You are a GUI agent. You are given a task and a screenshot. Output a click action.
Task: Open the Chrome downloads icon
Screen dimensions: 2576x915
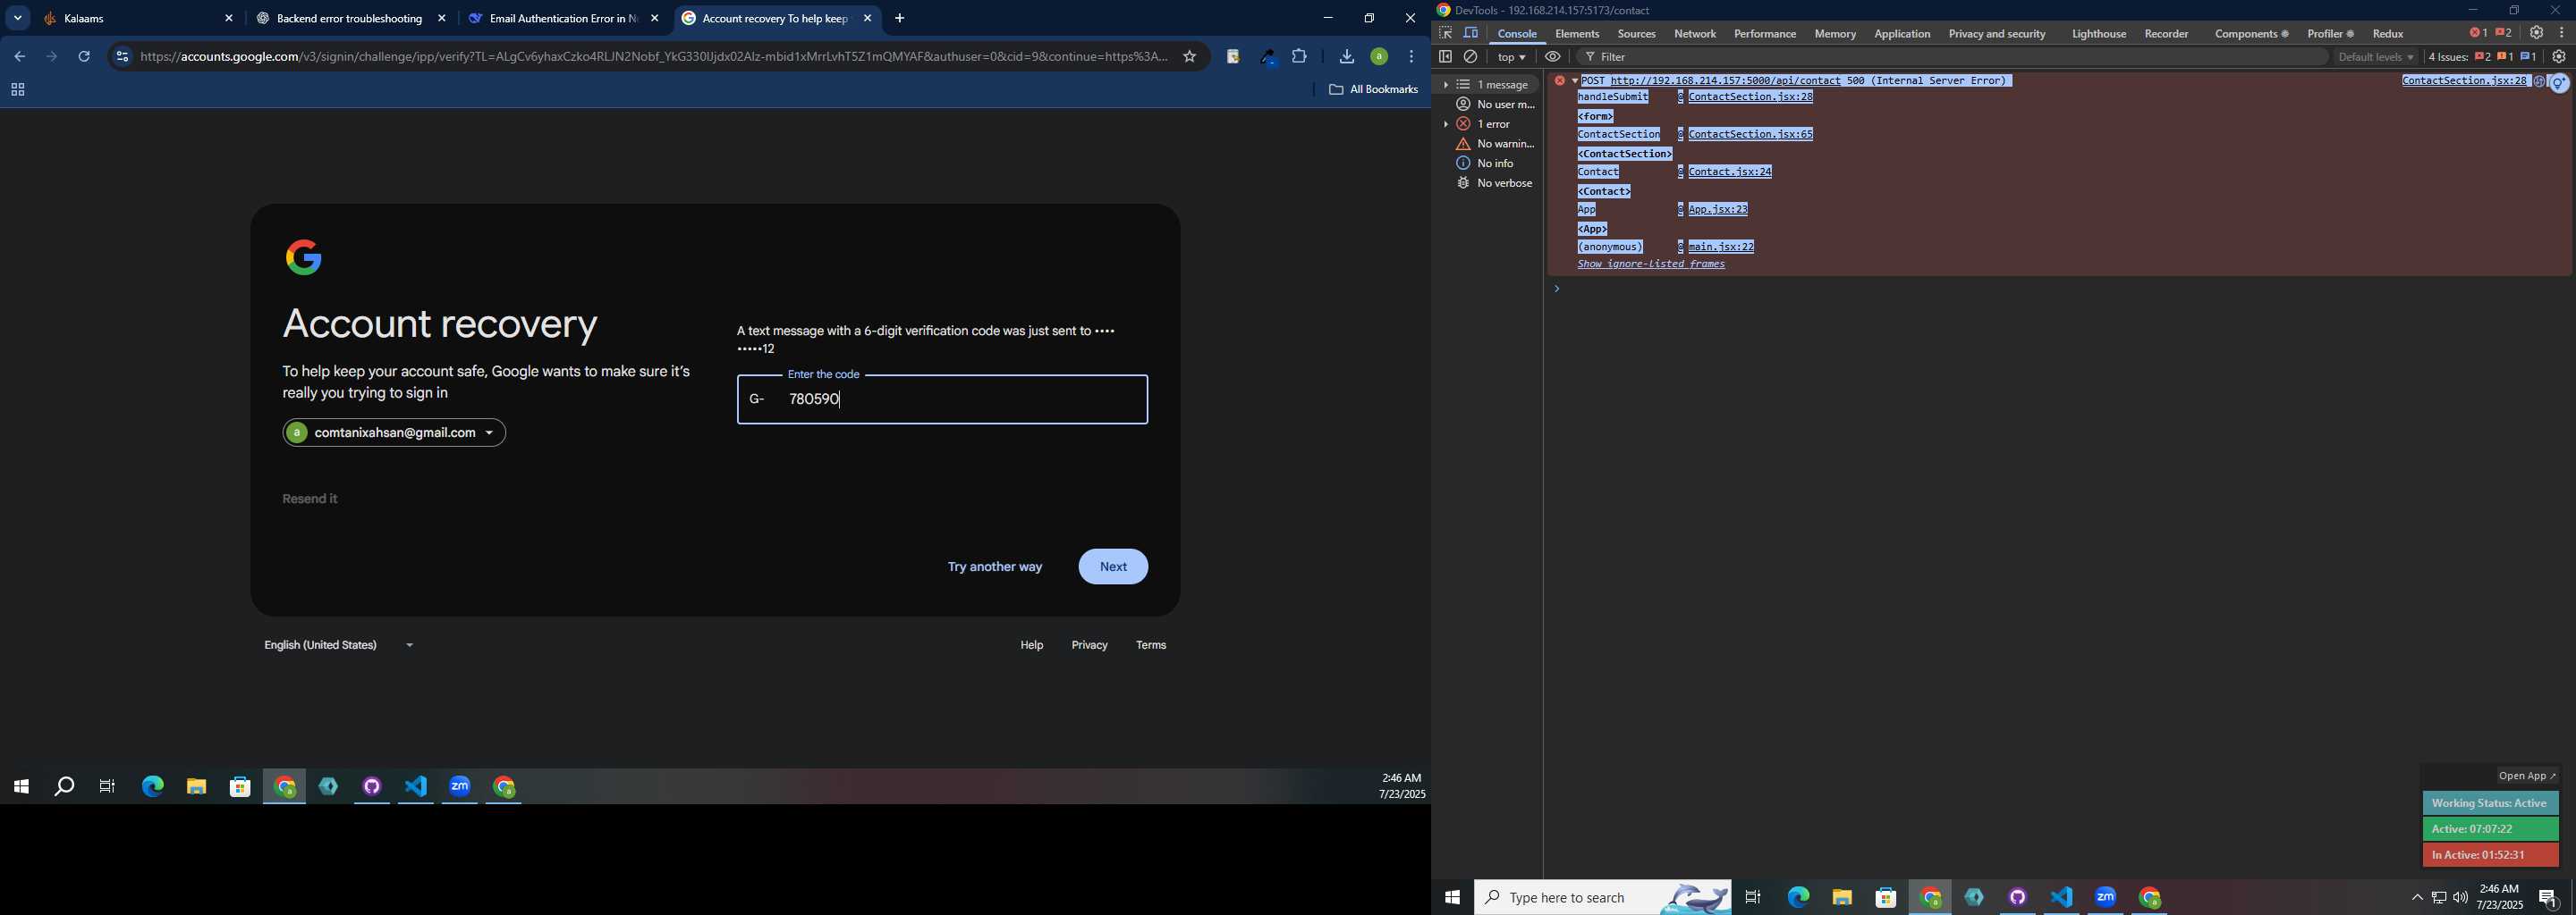(x=1347, y=57)
